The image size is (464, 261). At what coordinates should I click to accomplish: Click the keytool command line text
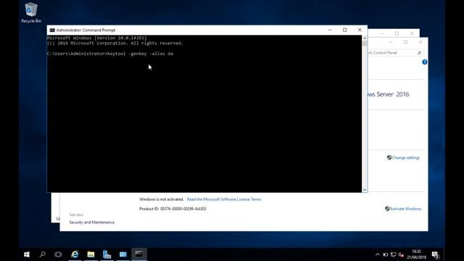(x=110, y=54)
